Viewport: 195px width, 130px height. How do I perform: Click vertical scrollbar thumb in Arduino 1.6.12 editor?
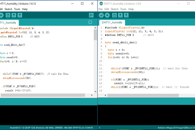click(95, 35)
